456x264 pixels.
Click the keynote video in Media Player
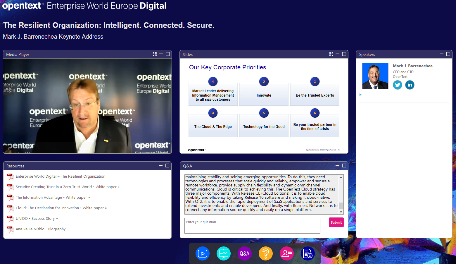87,106
